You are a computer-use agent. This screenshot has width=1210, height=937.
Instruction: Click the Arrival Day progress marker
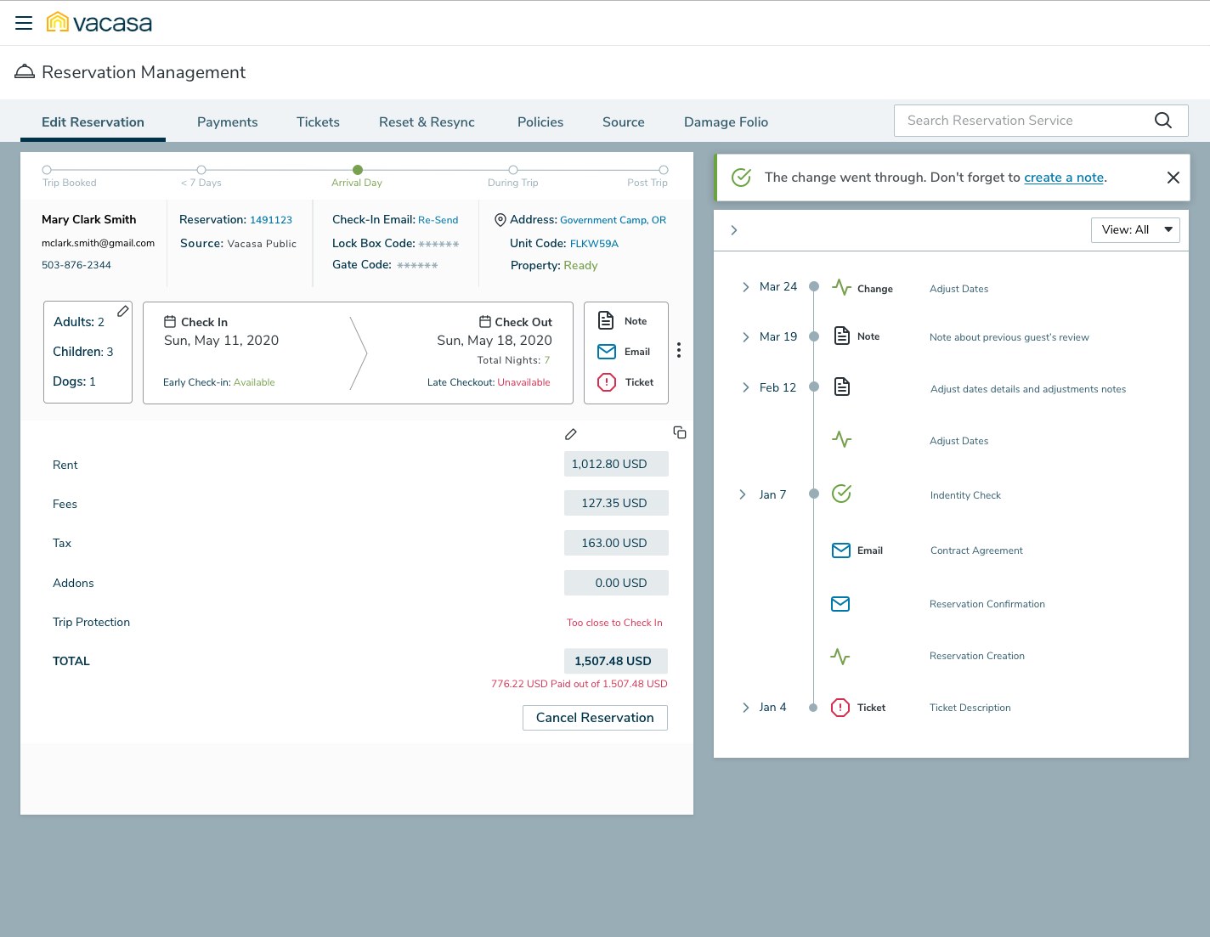pos(358,170)
